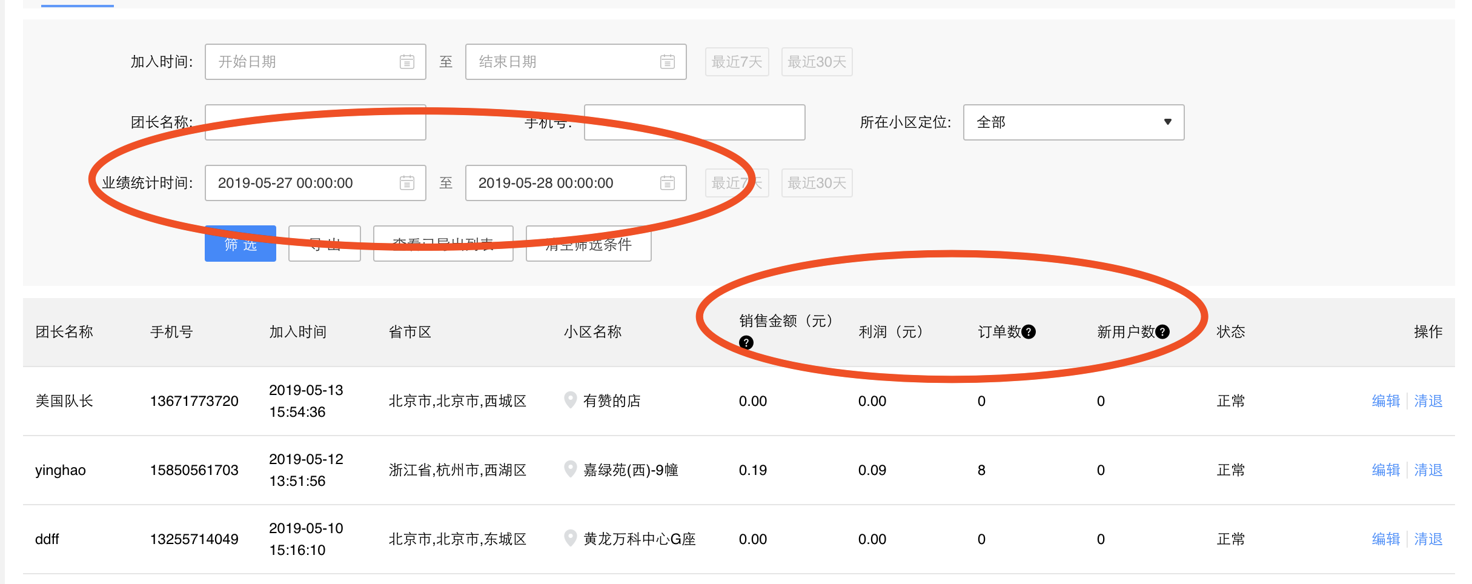Click calendar icon in join end date field

pos(667,62)
